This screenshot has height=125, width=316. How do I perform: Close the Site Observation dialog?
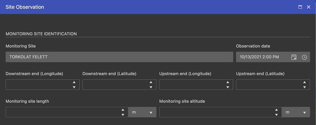[x=309, y=7]
